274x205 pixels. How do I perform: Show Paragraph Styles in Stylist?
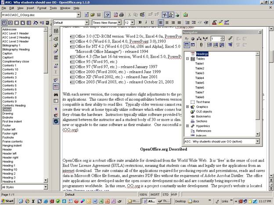(x=4, y=23)
